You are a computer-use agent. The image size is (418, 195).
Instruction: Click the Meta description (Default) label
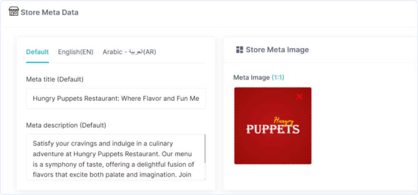(66, 125)
